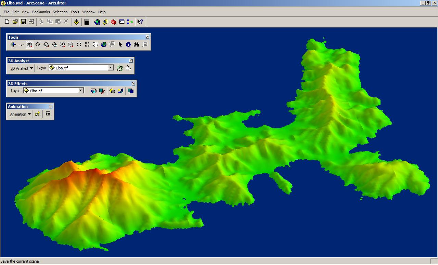Open ArcCatalog from the standard toolbar
The image size is (438, 265).
tap(105, 22)
